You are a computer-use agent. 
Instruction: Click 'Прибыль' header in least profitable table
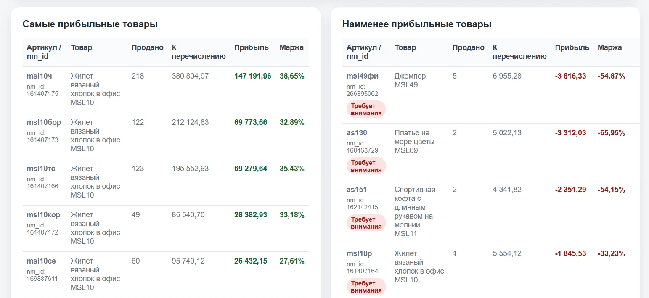pyautogui.click(x=572, y=47)
